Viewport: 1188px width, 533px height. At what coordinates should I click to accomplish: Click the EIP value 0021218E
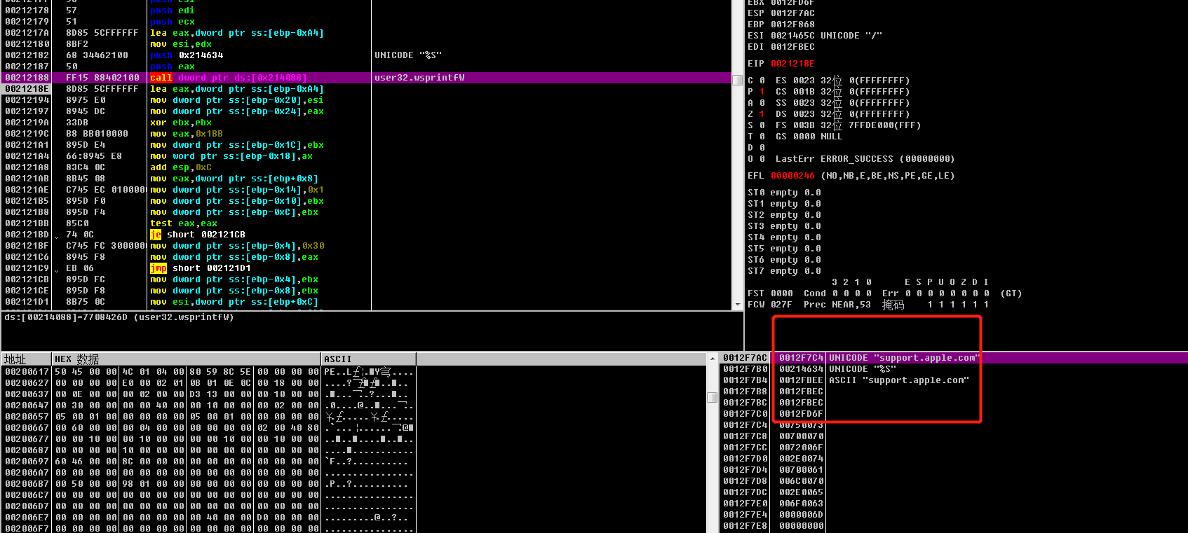click(792, 64)
